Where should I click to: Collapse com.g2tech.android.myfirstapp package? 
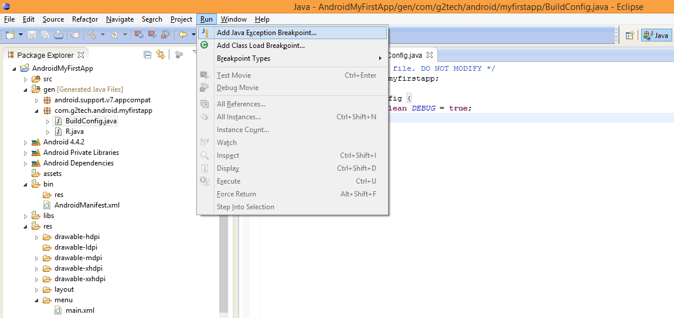coord(36,111)
